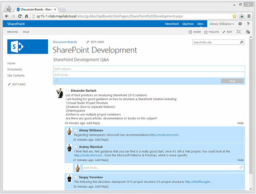The image size is (256, 194).
Task: Tick the checkbox beside Alexander Gorlach
Action: point(67,90)
